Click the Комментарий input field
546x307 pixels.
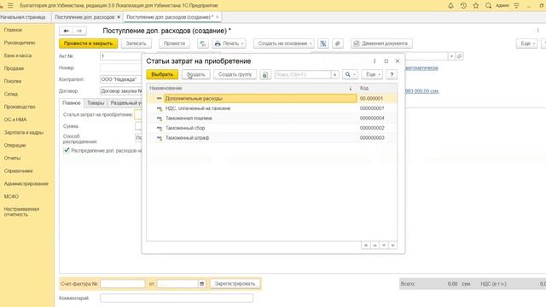177,298
